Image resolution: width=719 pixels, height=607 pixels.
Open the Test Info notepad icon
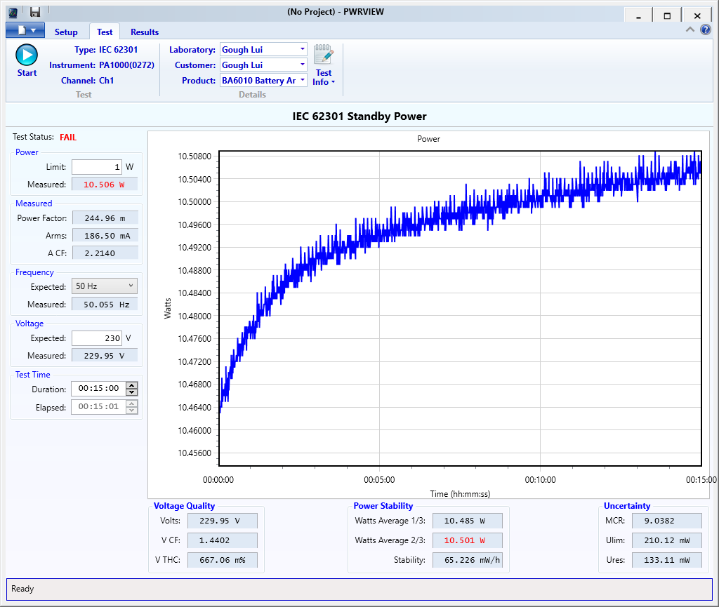click(x=323, y=55)
